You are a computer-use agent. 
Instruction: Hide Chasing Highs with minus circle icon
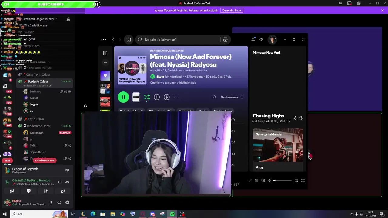click(x=296, y=118)
